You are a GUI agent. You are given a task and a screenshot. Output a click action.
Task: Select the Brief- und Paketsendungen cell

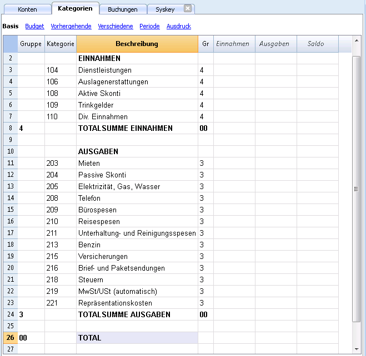(137, 268)
